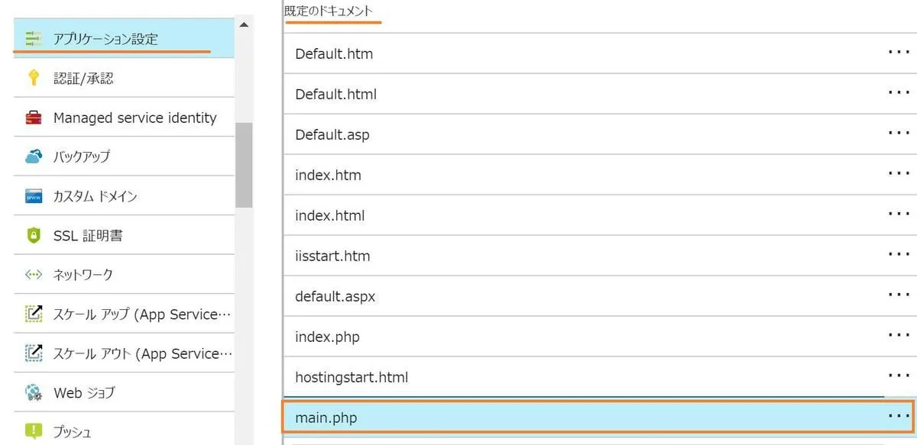Click the Application settings sliders icon

[x=33, y=38]
